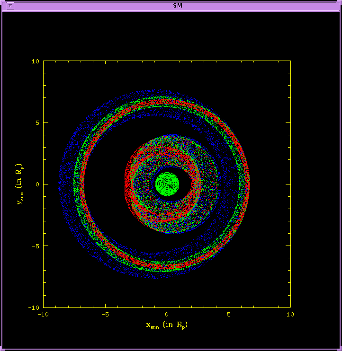Select the x_sun horizontal axis label
The image size is (342, 351).
(x=170, y=325)
